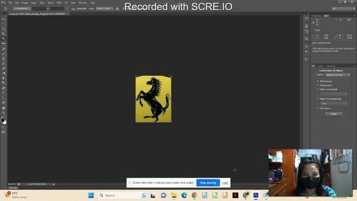This screenshot has width=357, height=201.
Task: Select the Horizontal Type tool
Action: coord(3,93)
